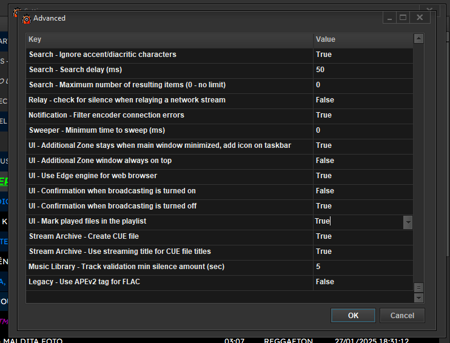This screenshot has width=450, height=343.
Task: Click the Key column header
Action: point(169,39)
